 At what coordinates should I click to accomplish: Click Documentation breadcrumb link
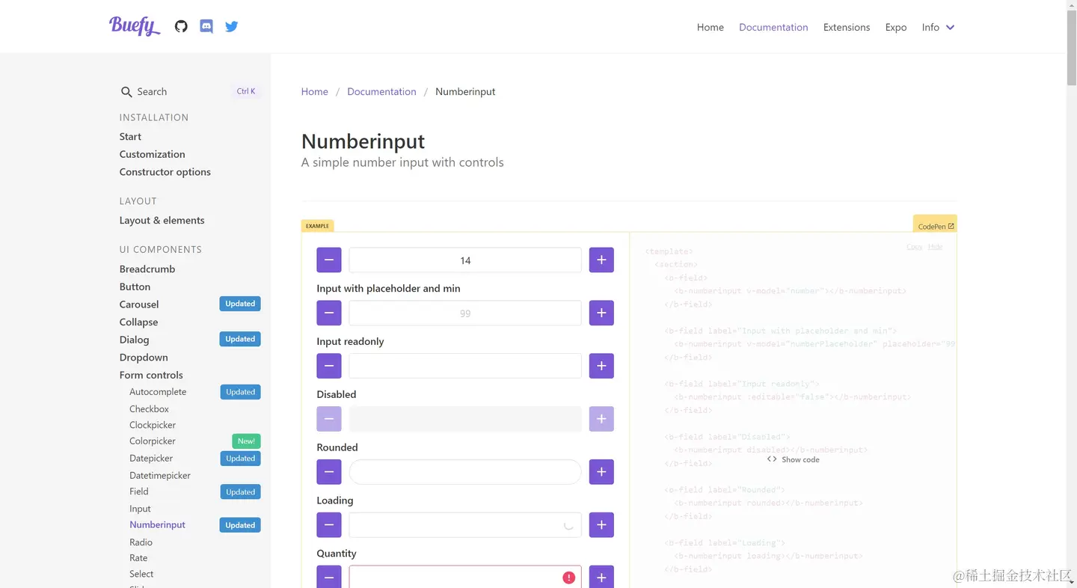[381, 91]
